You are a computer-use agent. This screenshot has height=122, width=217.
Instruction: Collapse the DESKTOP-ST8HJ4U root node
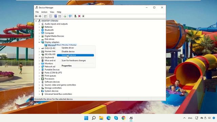[36, 21]
